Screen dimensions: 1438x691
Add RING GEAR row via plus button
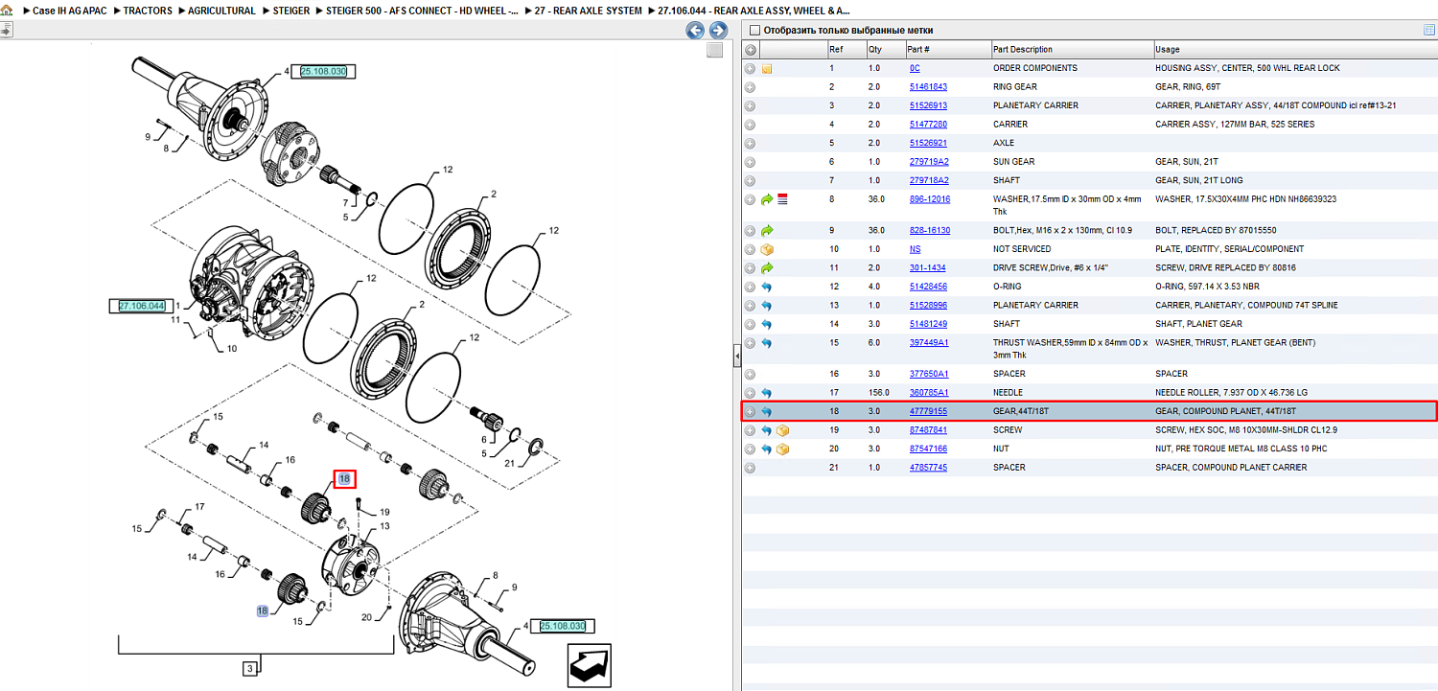(x=750, y=87)
